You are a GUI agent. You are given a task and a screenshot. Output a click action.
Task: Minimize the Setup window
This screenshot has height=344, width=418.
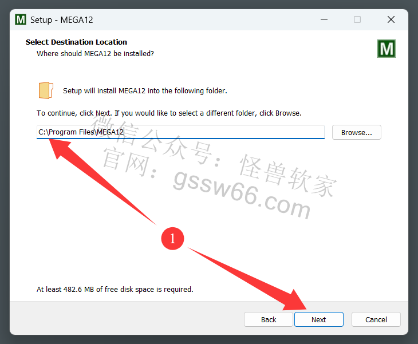(x=324, y=19)
